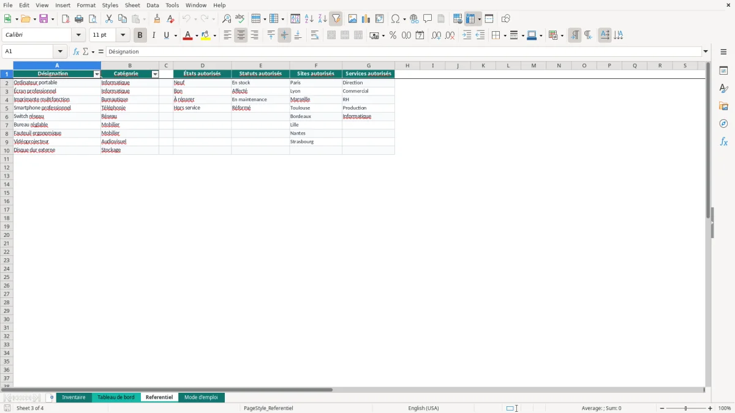Click English (USA) language in status bar
Viewport: 735px width, 413px height.
(424, 408)
